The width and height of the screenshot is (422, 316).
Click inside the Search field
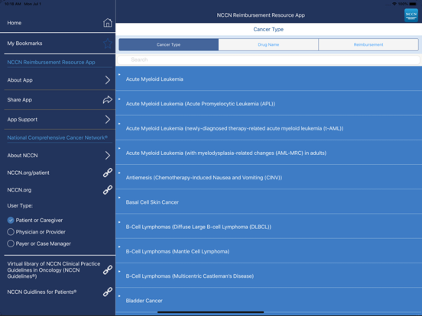coord(268,60)
